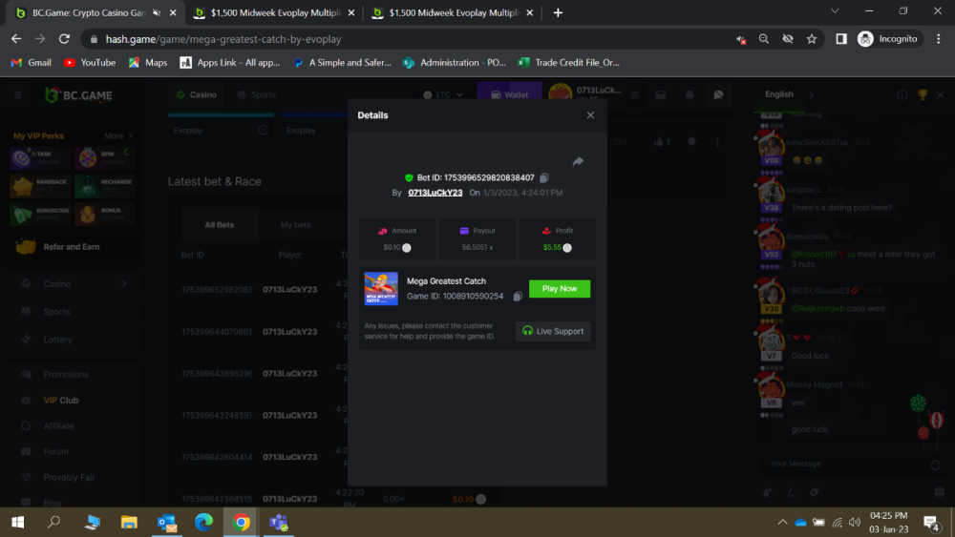The image size is (955, 537).
Task: Open the LTC currency dropdown
Action: click(443, 95)
